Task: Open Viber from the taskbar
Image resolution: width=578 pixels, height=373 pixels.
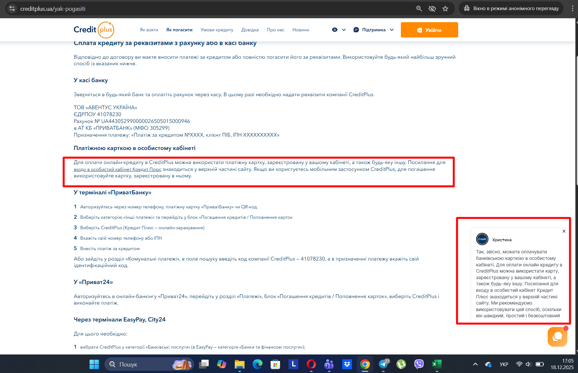Action: [419, 364]
